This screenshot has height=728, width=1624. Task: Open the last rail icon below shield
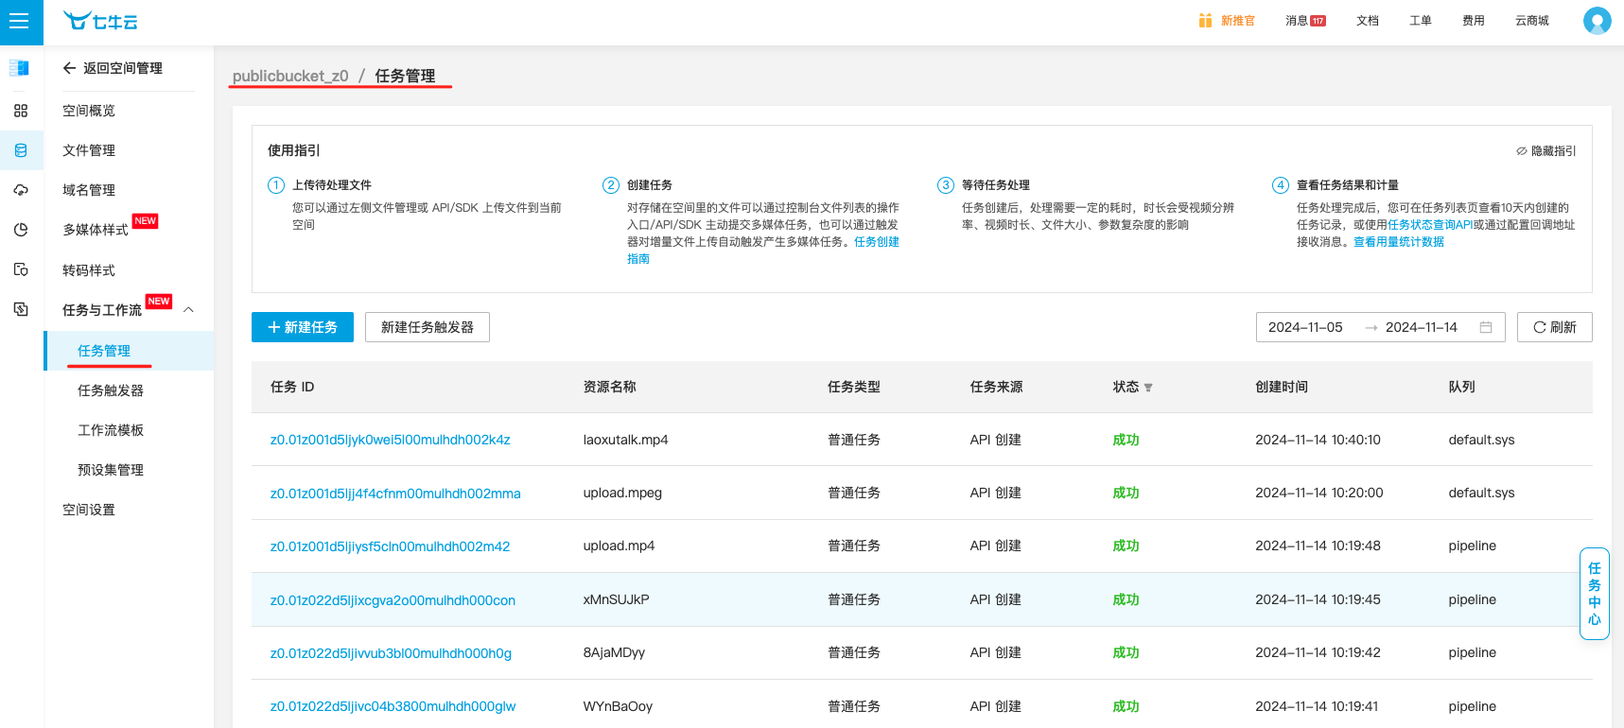coord(21,309)
